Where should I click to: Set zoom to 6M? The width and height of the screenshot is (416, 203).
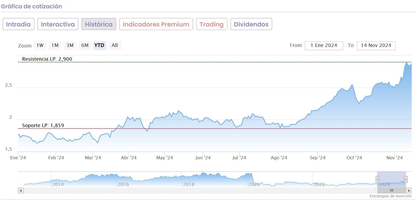tap(85, 45)
